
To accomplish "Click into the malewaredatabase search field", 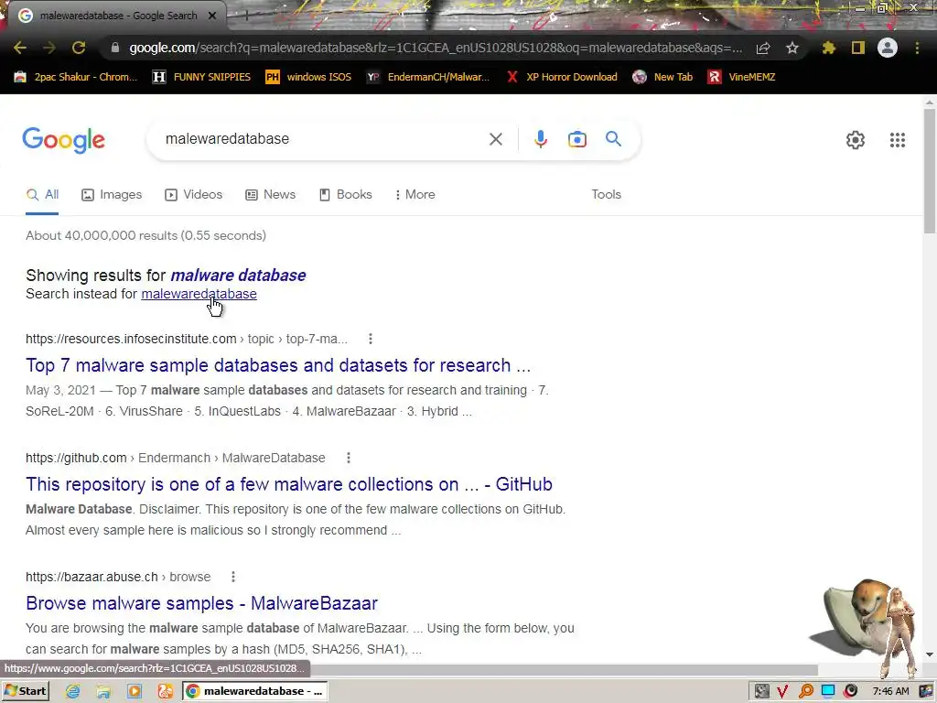I will (x=323, y=139).
